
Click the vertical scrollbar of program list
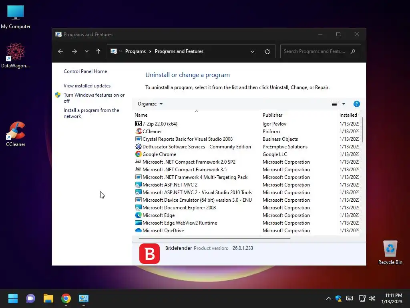363,130
